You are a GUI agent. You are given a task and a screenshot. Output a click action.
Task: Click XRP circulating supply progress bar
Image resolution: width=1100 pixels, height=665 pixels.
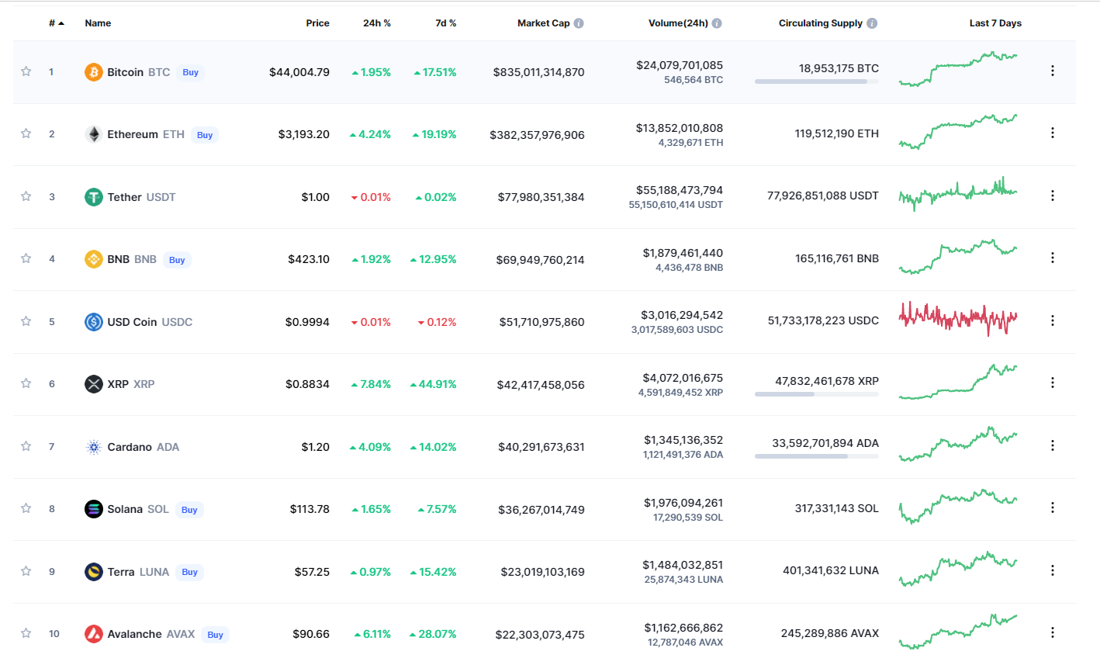pos(816,394)
